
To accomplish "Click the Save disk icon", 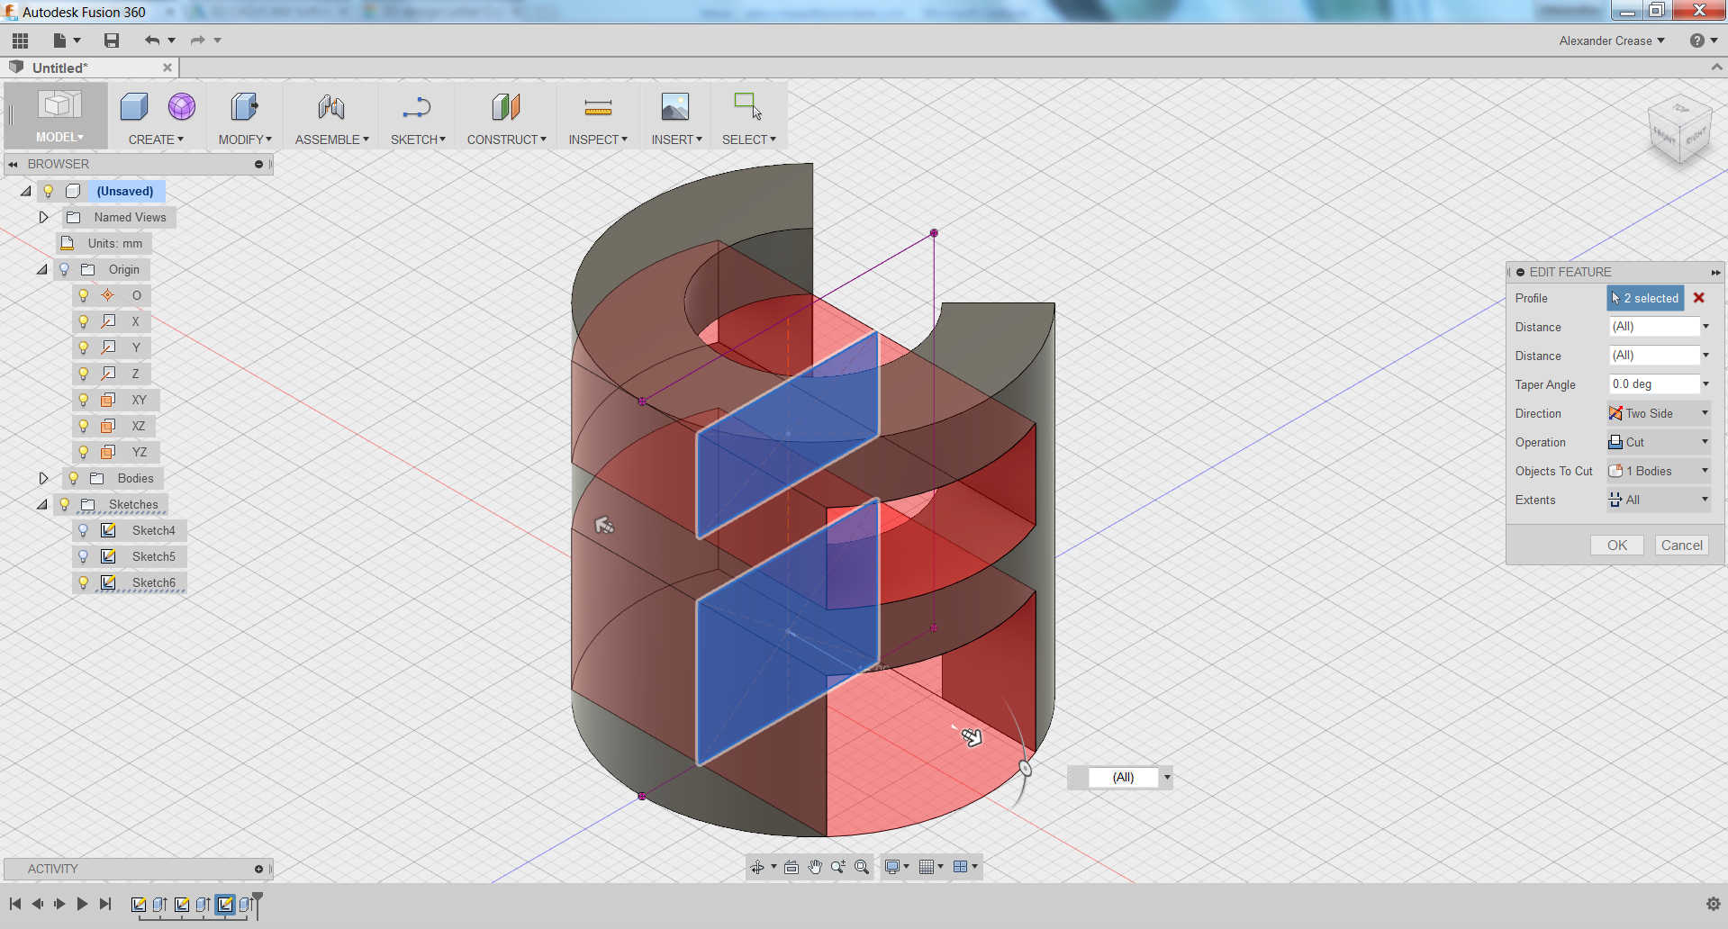I will click(x=112, y=41).
